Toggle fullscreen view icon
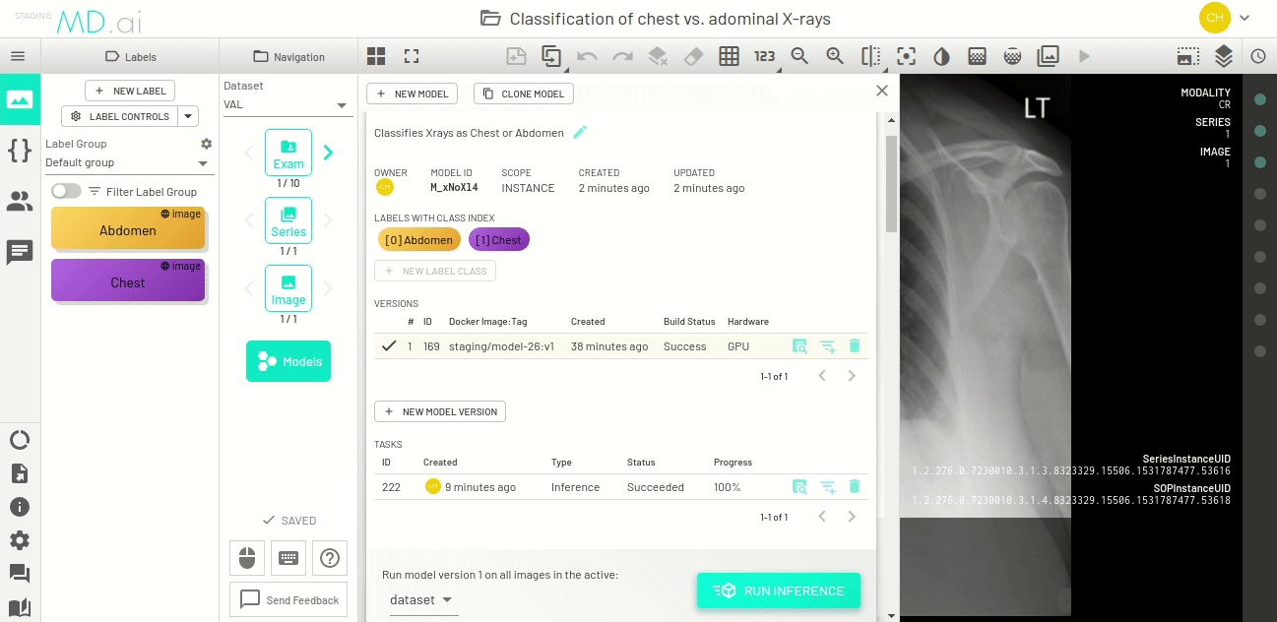Image resolution: width=1277 pixels, height=622 pixels. [412, 56]
